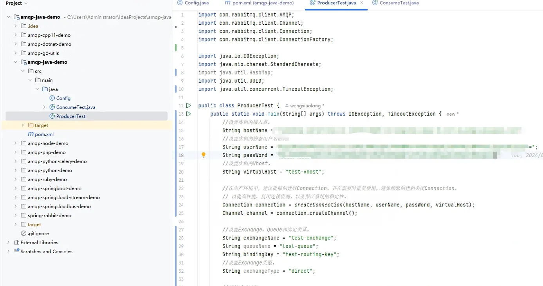This screenshot has height=286, width=543.
Task: Click the .gitignore file icon
Action: (x=23, y=234)
